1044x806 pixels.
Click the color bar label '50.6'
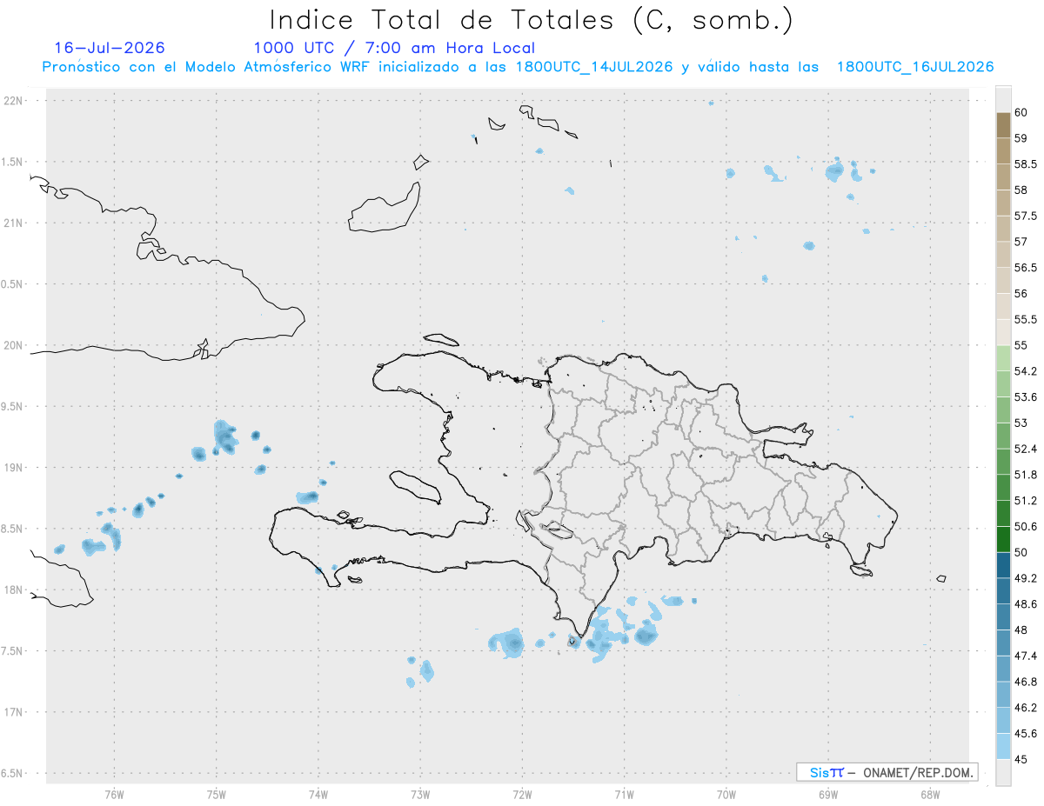(1026, 526)
